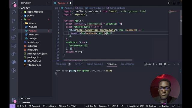
Task: Split the terminal panel
Action: [x=160, y=64]
